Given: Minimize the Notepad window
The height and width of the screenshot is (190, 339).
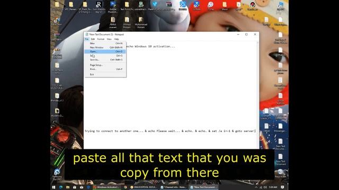Looking at the screenshot, I should (x=238, y=34).
